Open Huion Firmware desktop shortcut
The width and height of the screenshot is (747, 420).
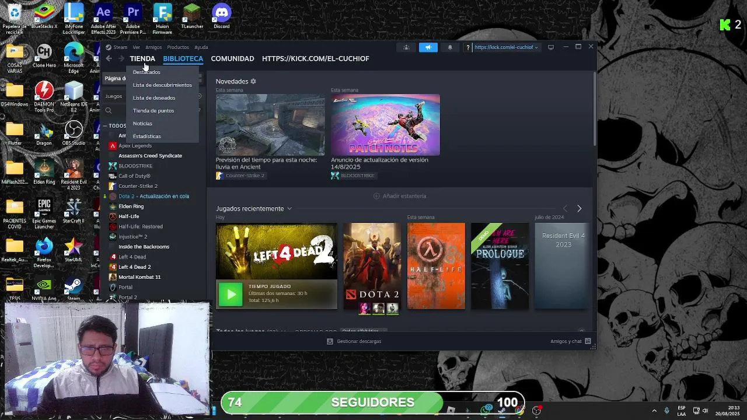click(162, 19)
